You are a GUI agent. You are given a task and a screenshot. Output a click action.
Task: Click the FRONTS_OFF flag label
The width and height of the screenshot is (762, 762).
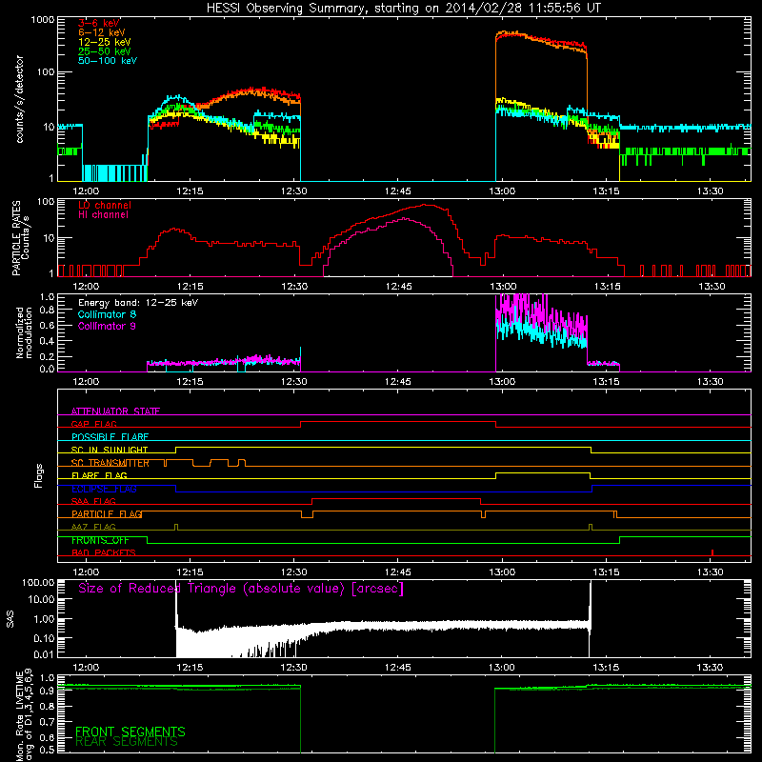coord(100,540)
